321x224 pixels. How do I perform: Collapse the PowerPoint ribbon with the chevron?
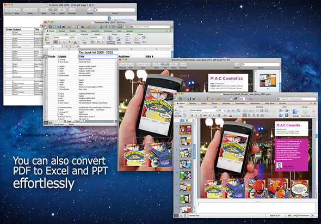(311, 104)
